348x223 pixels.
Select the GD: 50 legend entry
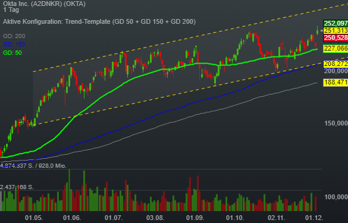pos(12,53)
